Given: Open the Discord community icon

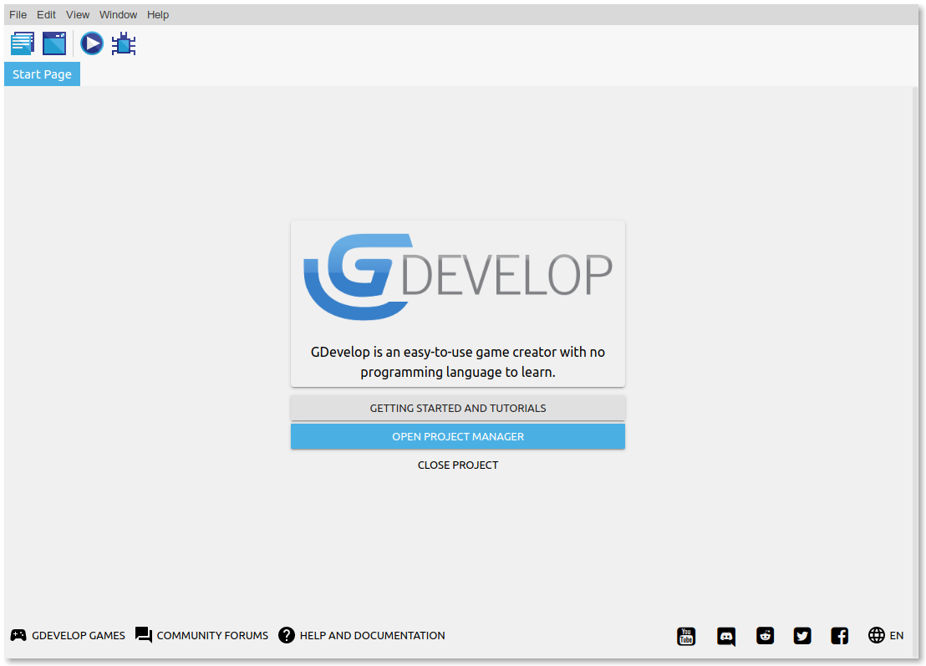Looking at the screenshot, I should (726, 636).
